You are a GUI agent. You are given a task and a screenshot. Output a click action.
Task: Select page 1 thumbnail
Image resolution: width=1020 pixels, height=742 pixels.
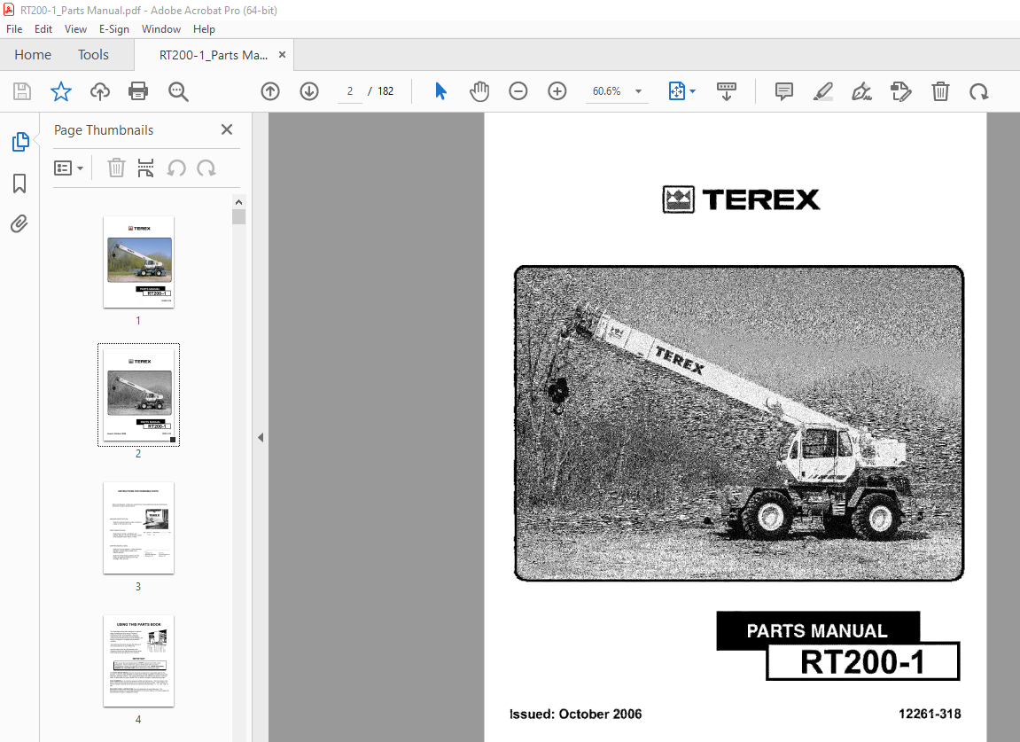click(138, 262)
